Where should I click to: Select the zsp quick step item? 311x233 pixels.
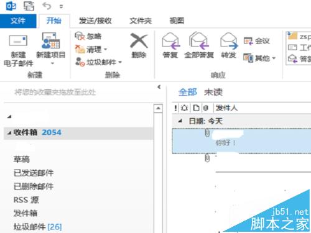point(300,37)
